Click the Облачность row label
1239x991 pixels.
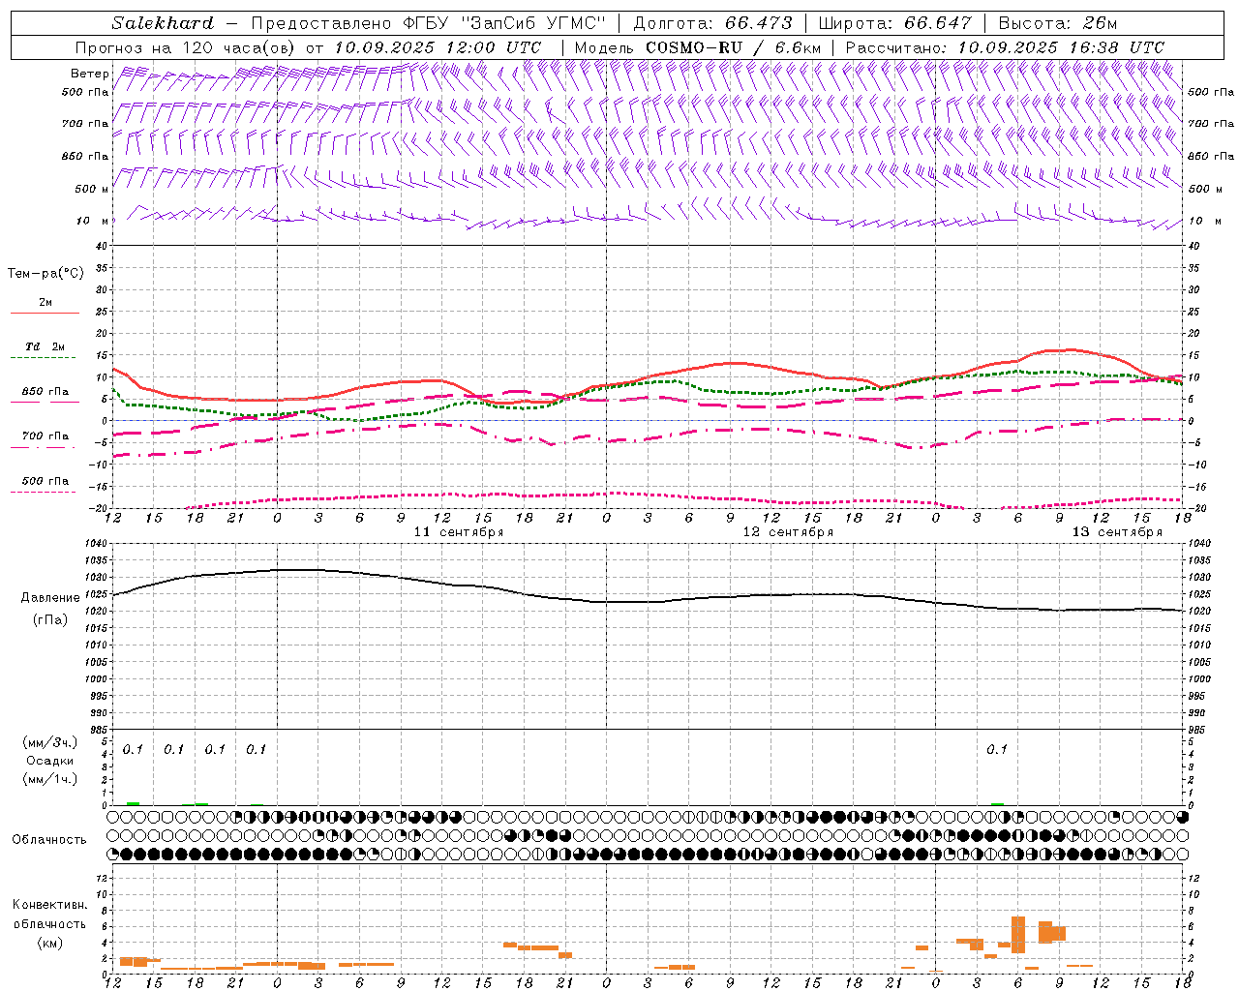(49, 840)
